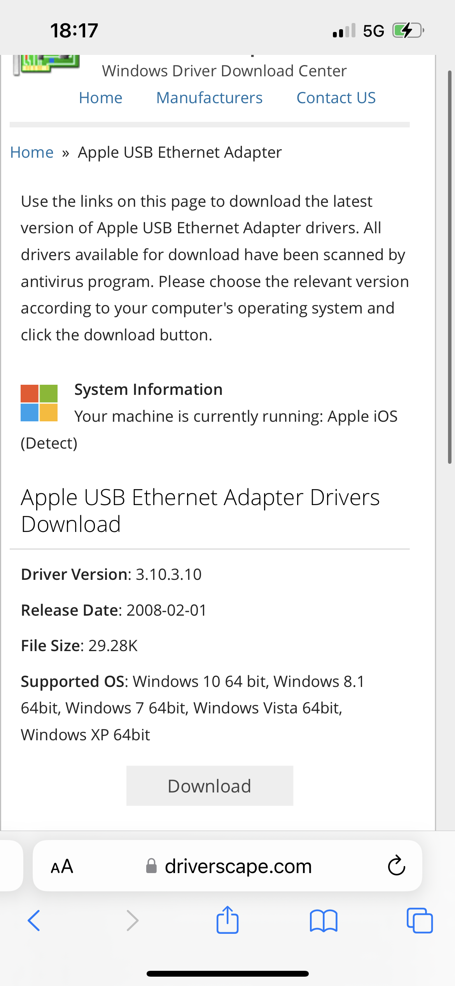Click the Home breadcrumb link

point(32,152)
